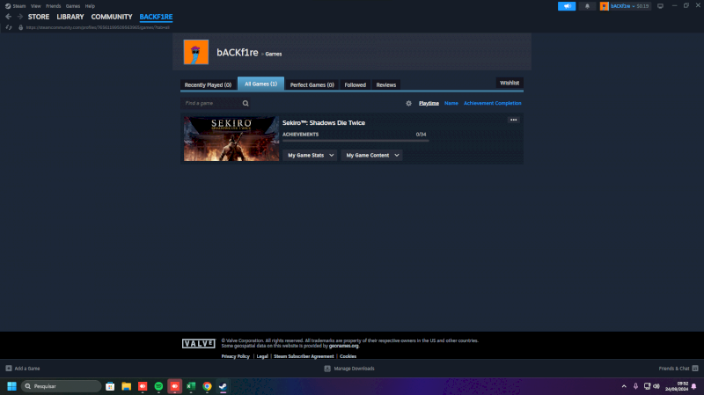Open the Help menu

pos(90,6)
